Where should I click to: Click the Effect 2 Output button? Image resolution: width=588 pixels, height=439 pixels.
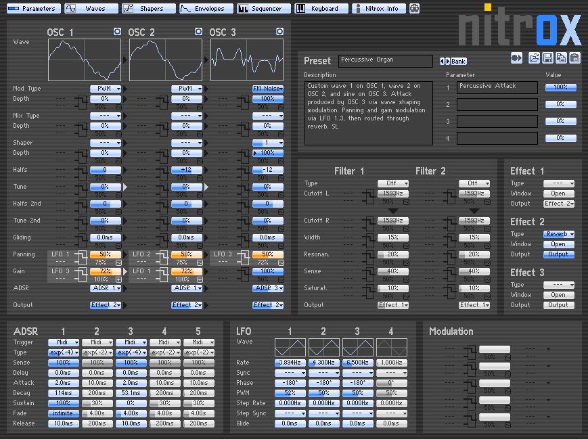(559, 254)
